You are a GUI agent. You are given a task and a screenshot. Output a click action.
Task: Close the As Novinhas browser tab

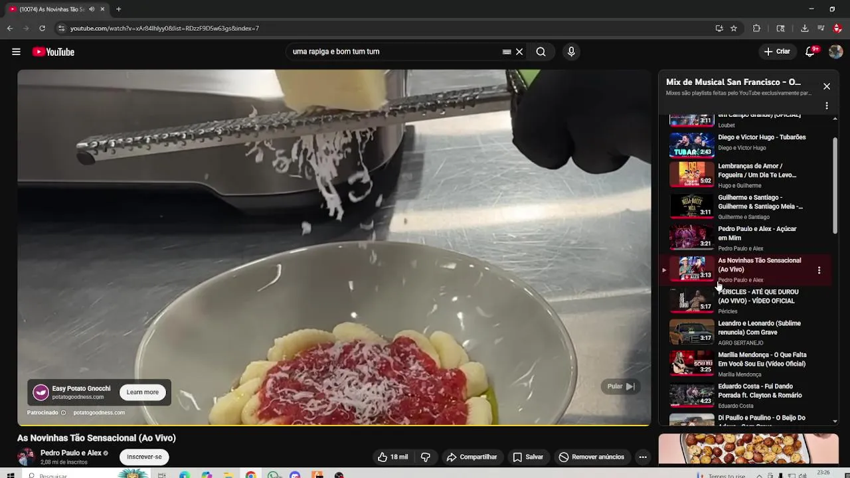(102, 9)
